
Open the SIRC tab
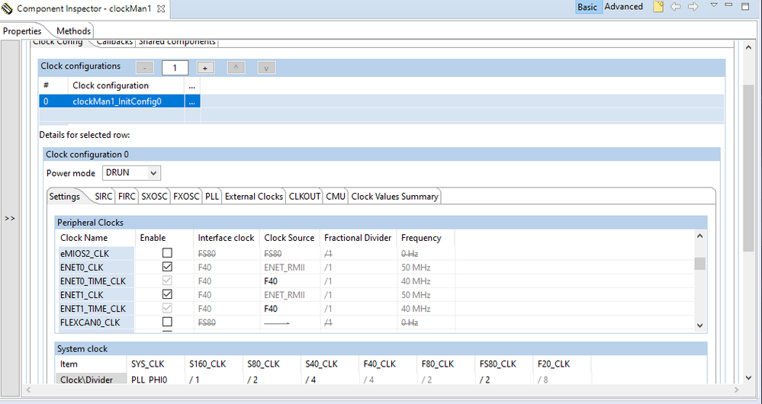[x=104, y=197]
